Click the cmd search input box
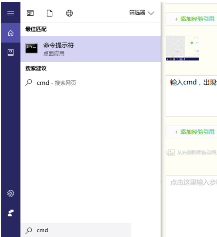 [x=76, y=230]
